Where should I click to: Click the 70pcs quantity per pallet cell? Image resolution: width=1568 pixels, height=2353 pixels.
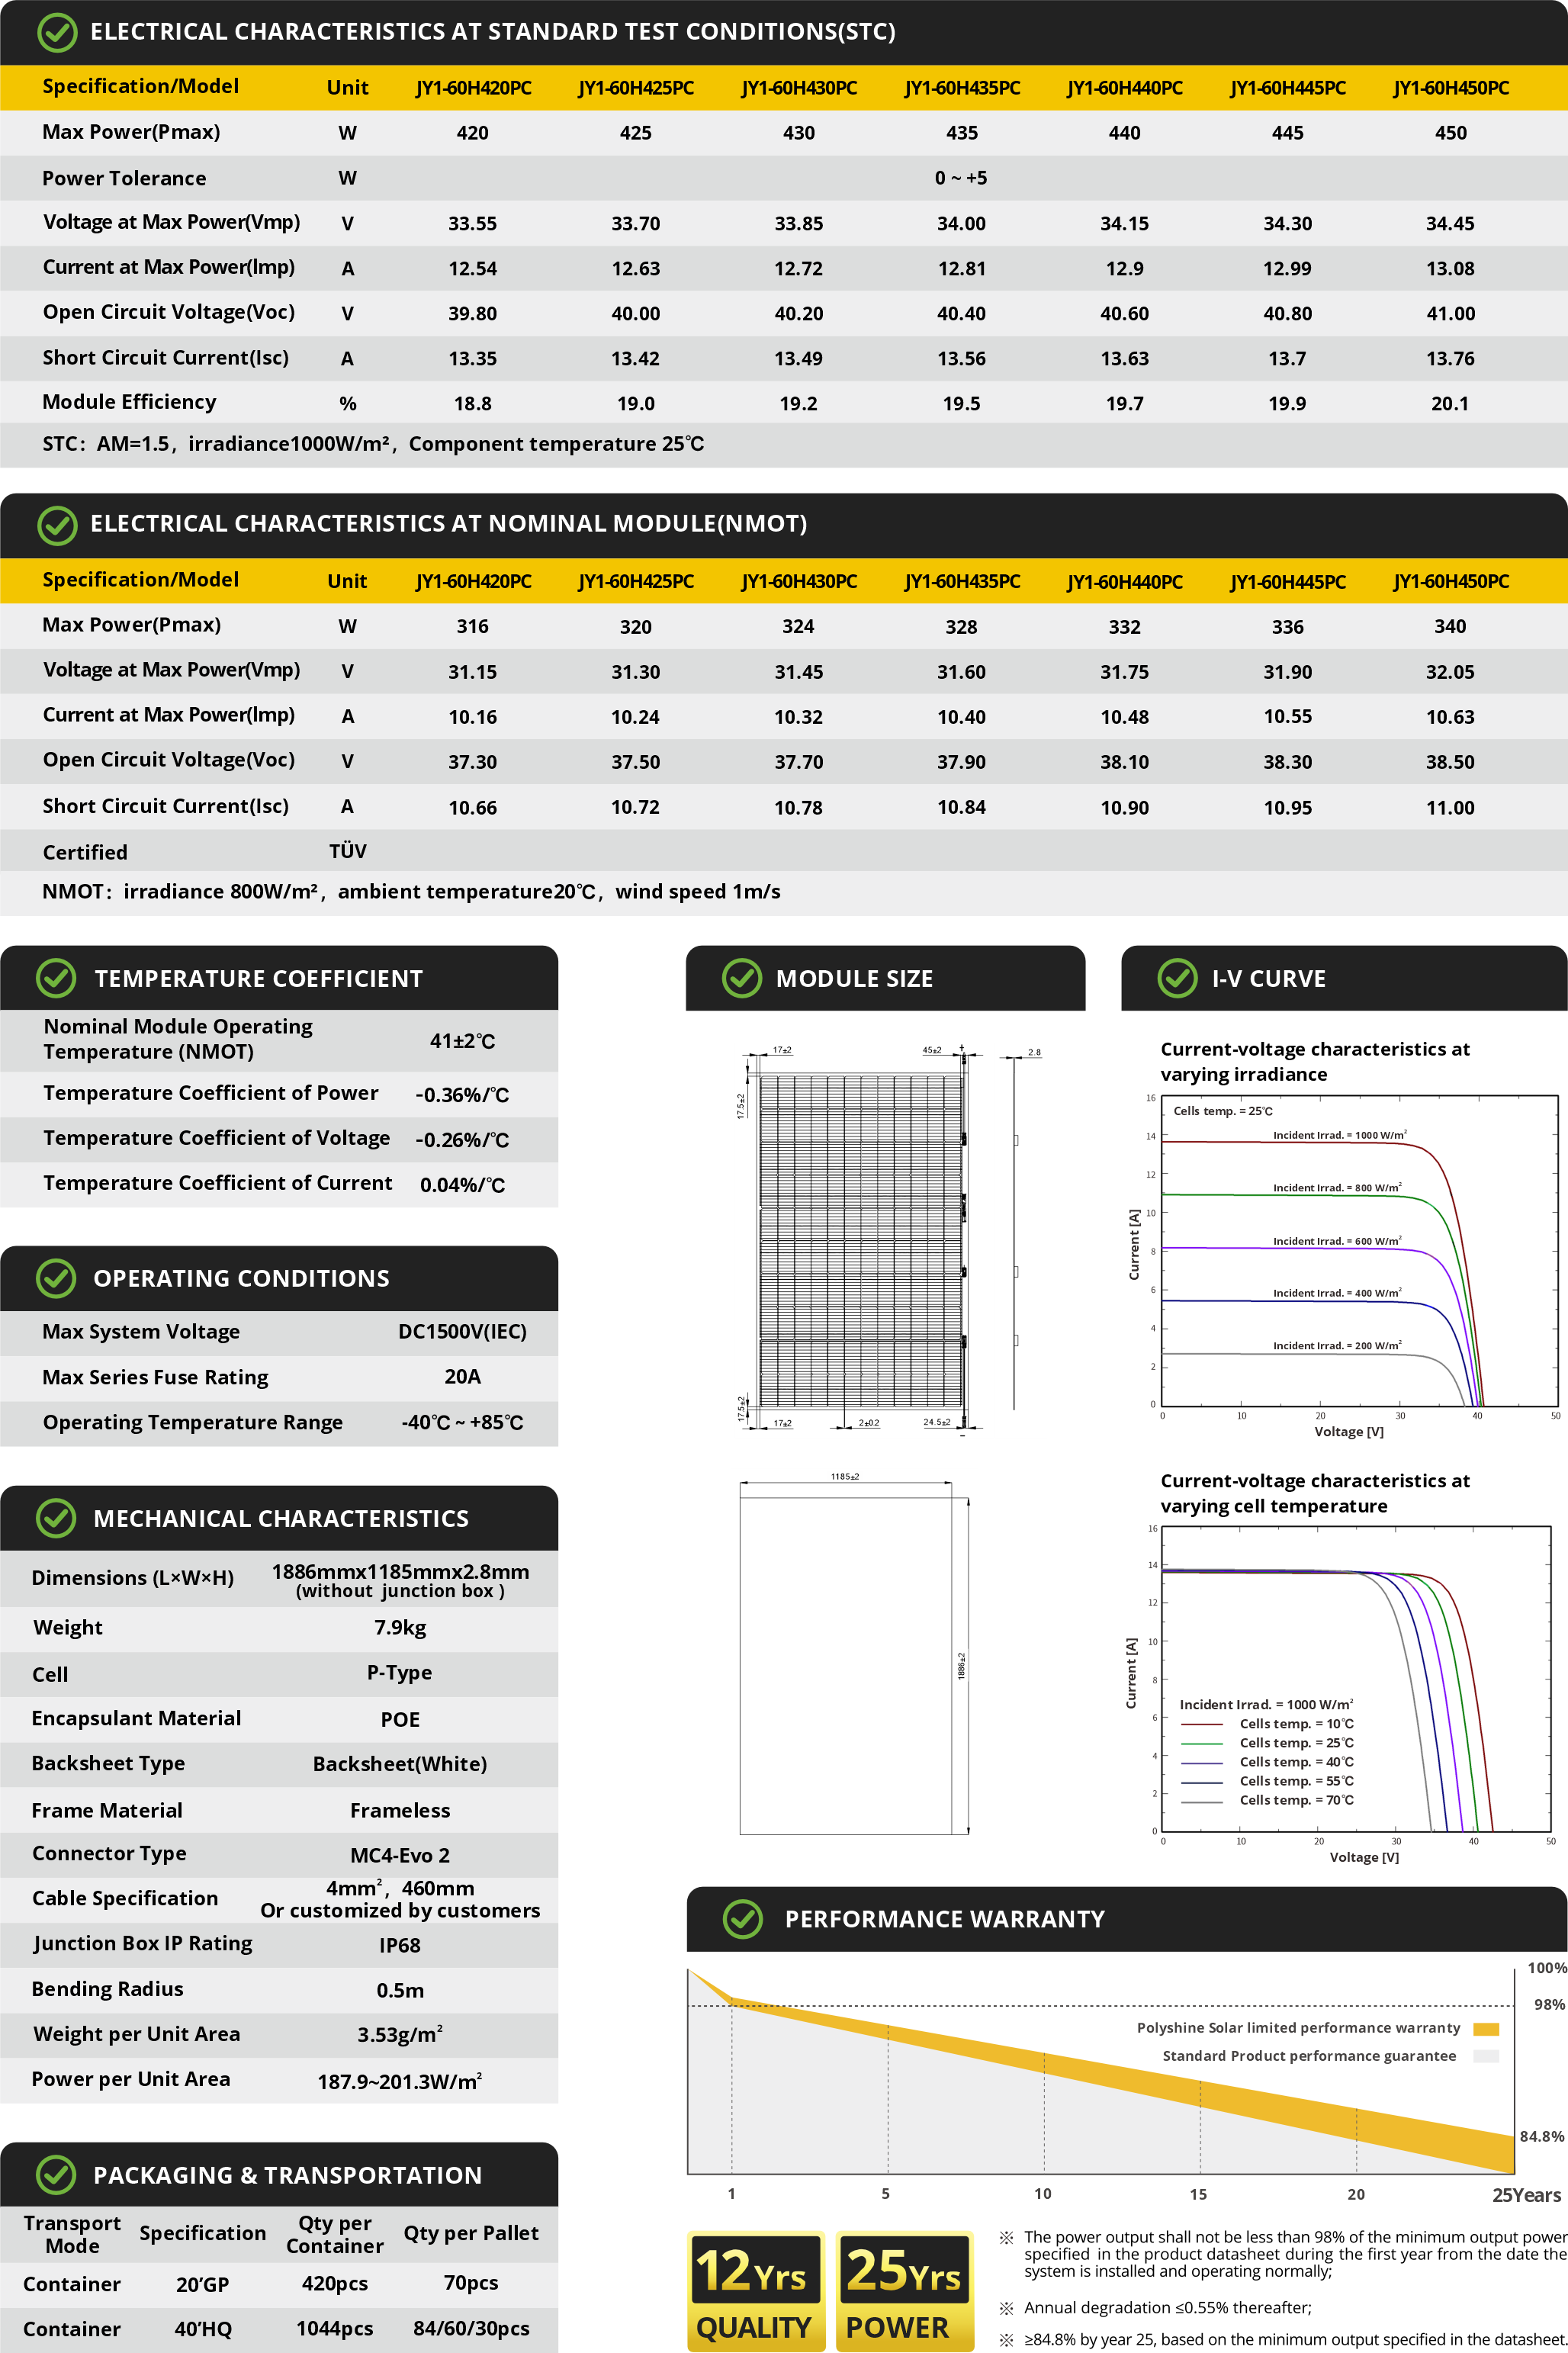pos(471,2284)
